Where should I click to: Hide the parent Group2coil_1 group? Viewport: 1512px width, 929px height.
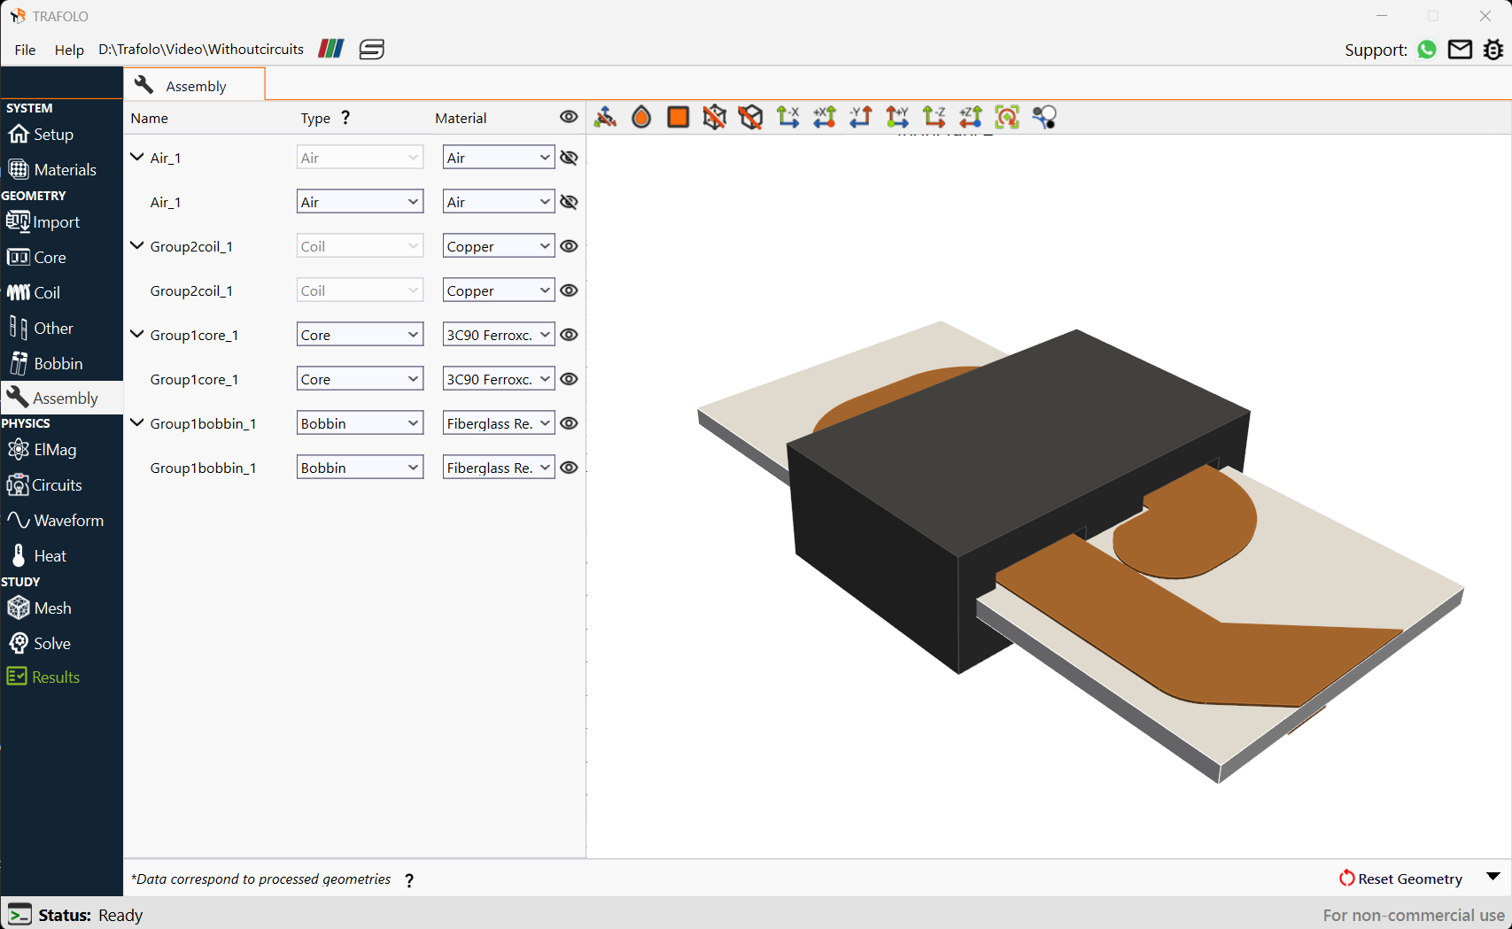(569, 246)
